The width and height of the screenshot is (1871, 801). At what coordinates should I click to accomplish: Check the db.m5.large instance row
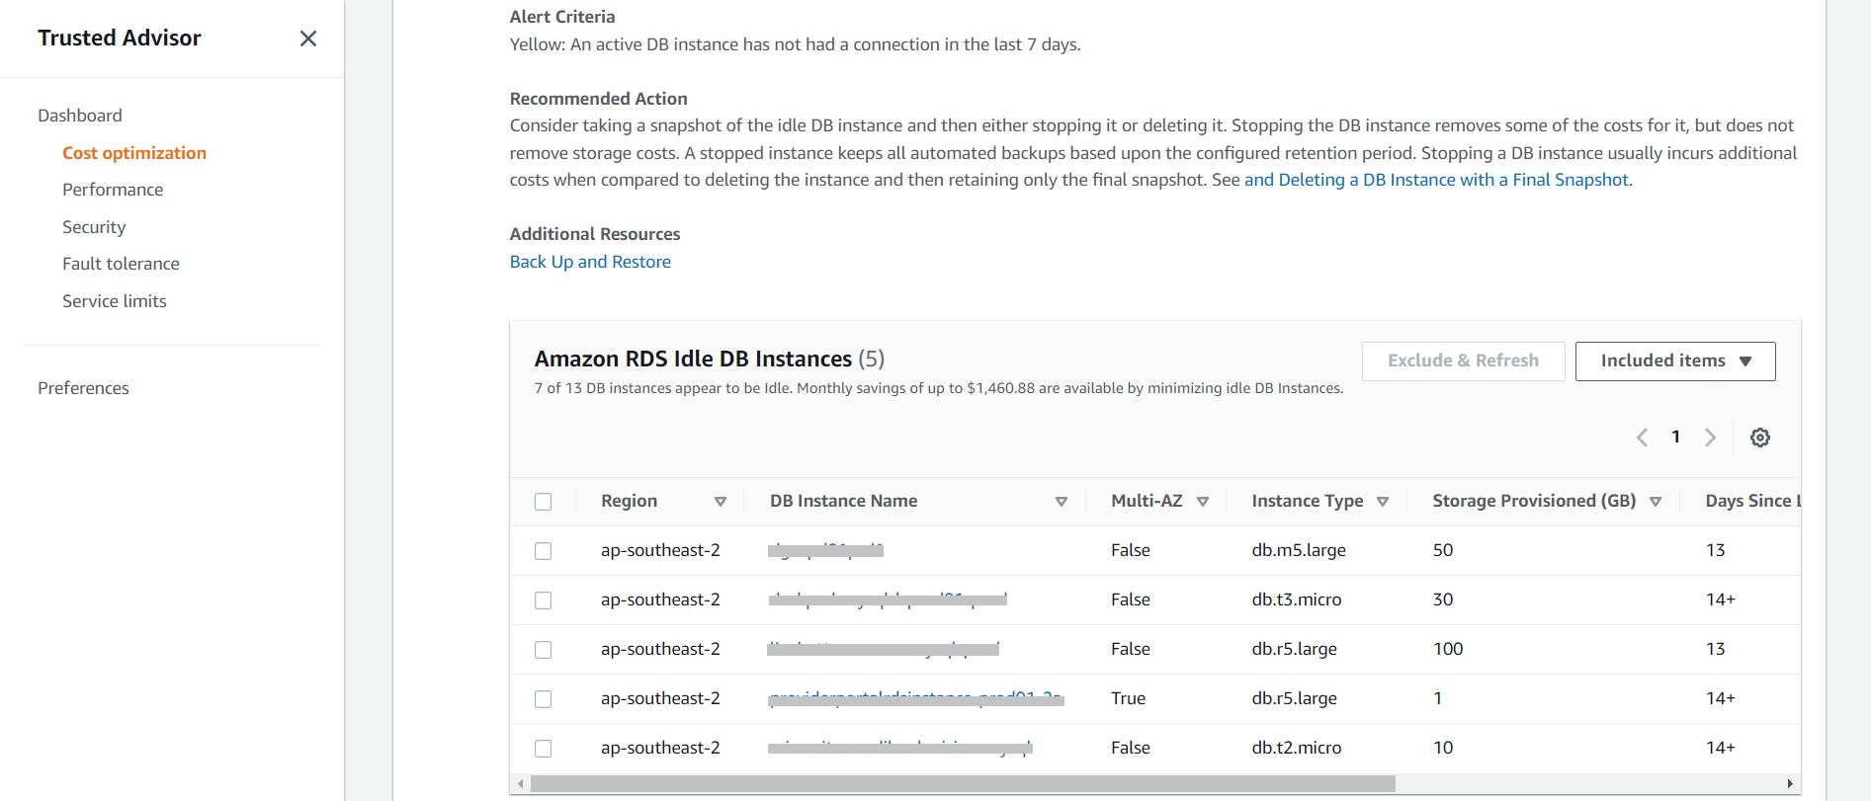(x=544, y=551)
